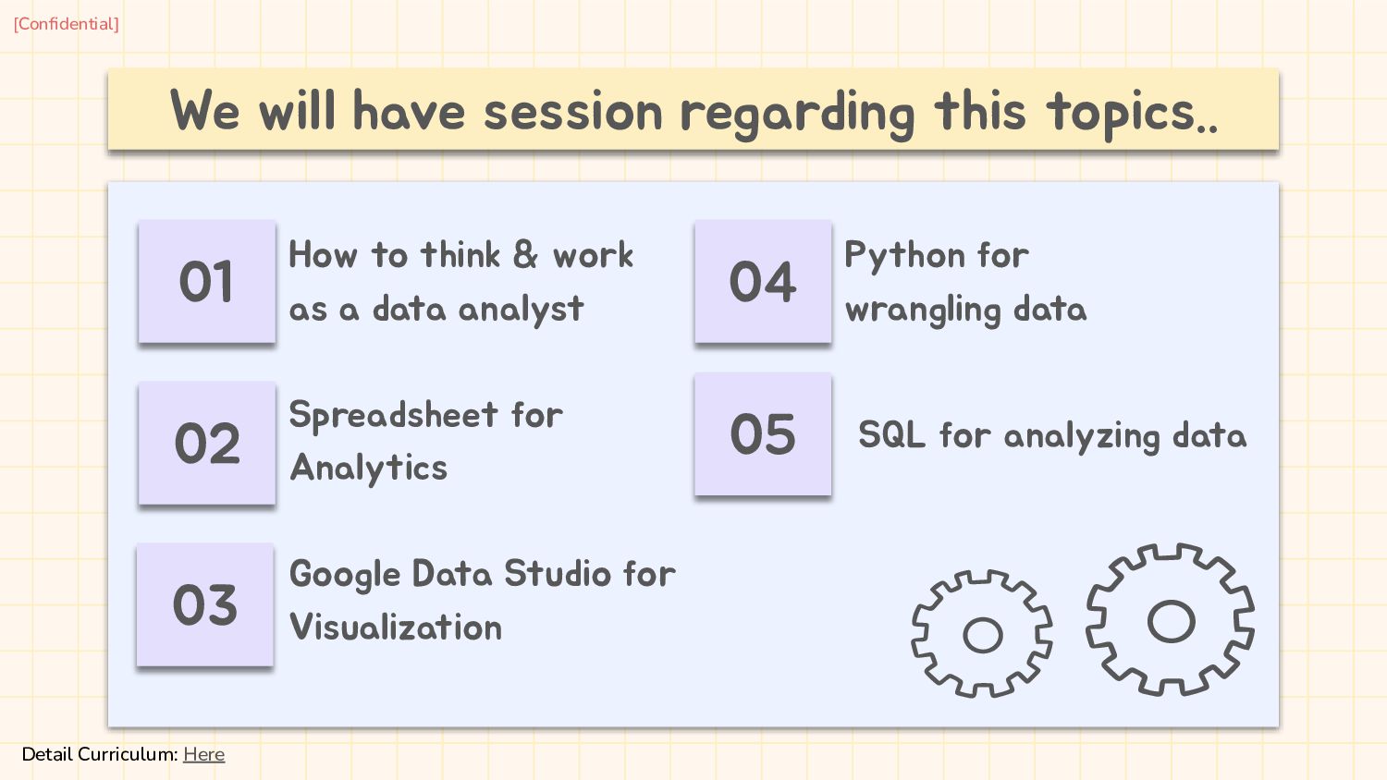This screenshot has width=1387, height=780.
Task: Click the 01 number box
Action: coord(207,281)
